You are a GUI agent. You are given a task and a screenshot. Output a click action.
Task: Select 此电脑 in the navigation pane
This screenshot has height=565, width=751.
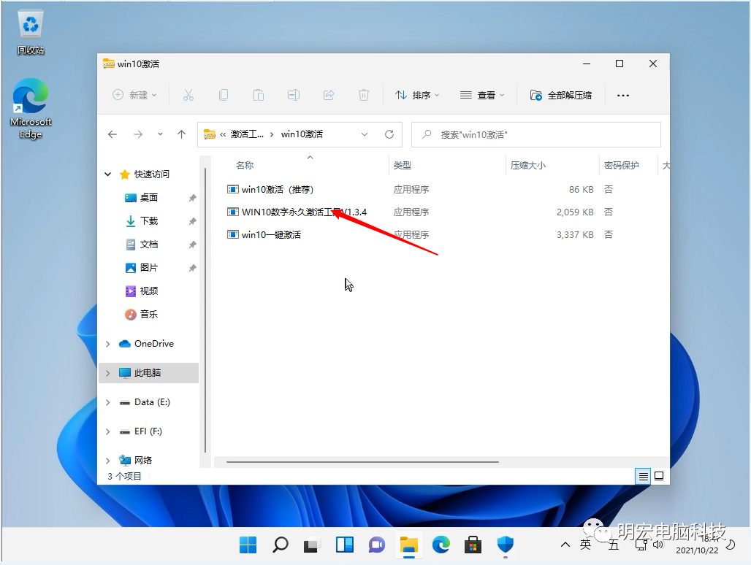(148, 373)
